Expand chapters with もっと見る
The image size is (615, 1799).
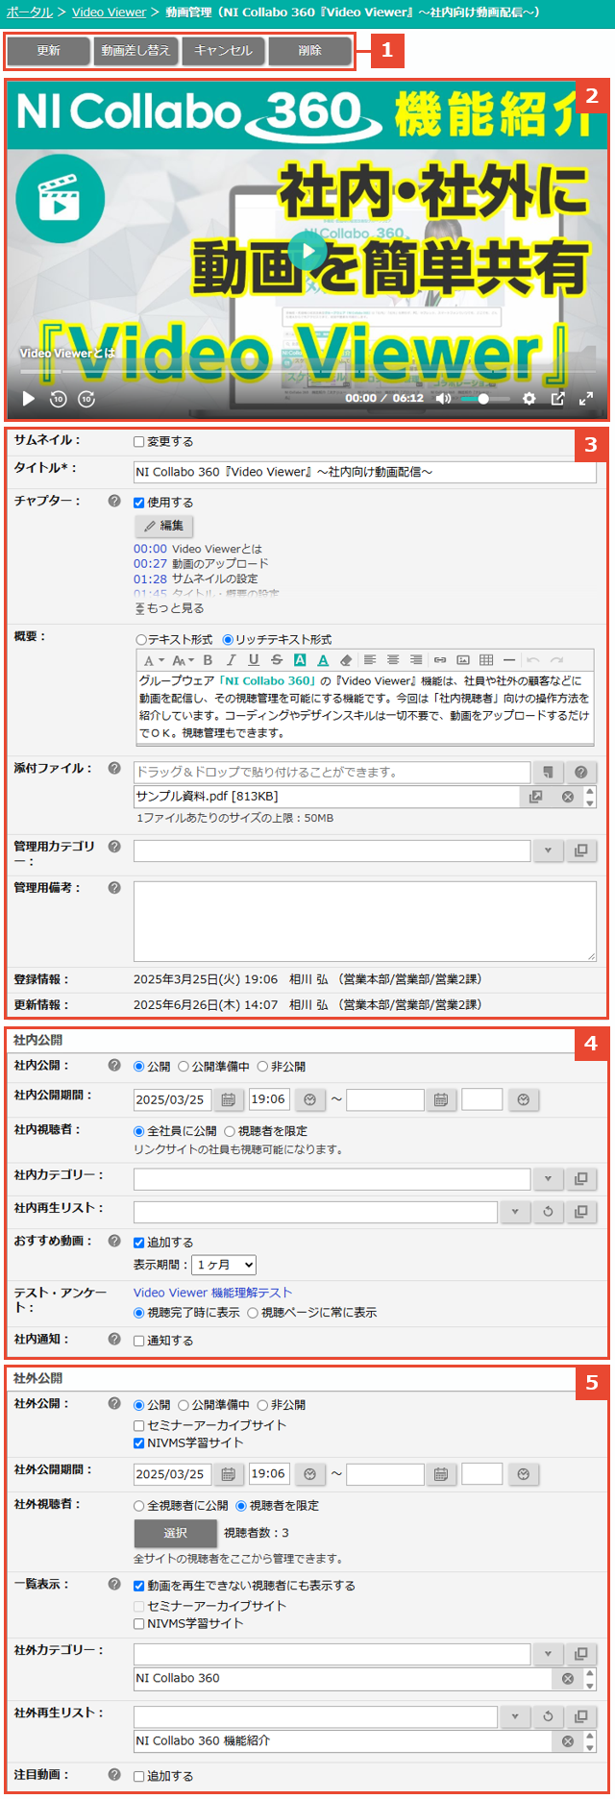[169, 608]
